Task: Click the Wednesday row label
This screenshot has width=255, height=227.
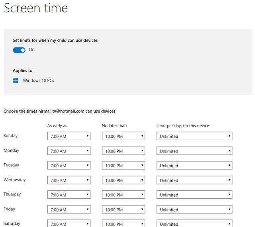Action: pyautogui.click(x=15, y=180)
